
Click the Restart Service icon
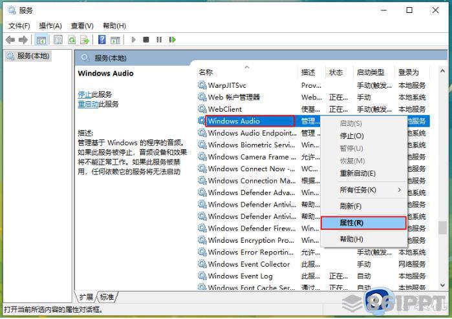point(173,40)
